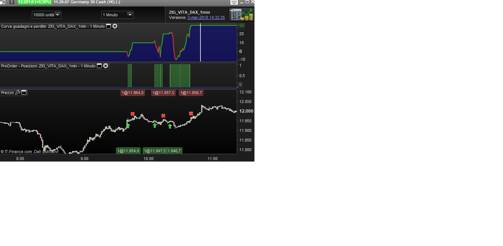
Task: Click the green 1.946,7 order label
Action: [174, 151]
